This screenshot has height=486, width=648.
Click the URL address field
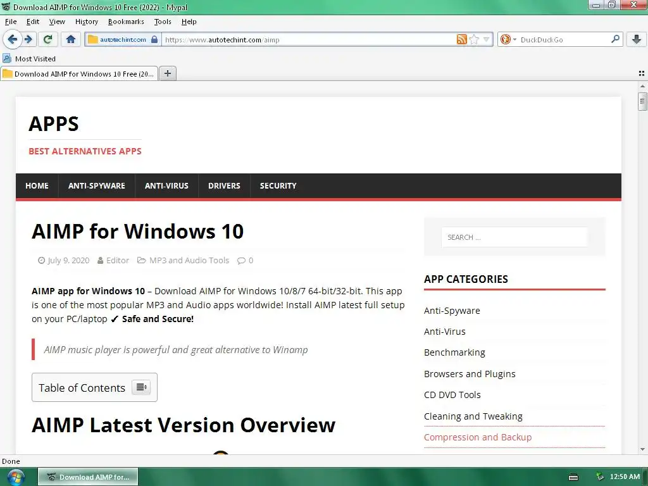309,40
